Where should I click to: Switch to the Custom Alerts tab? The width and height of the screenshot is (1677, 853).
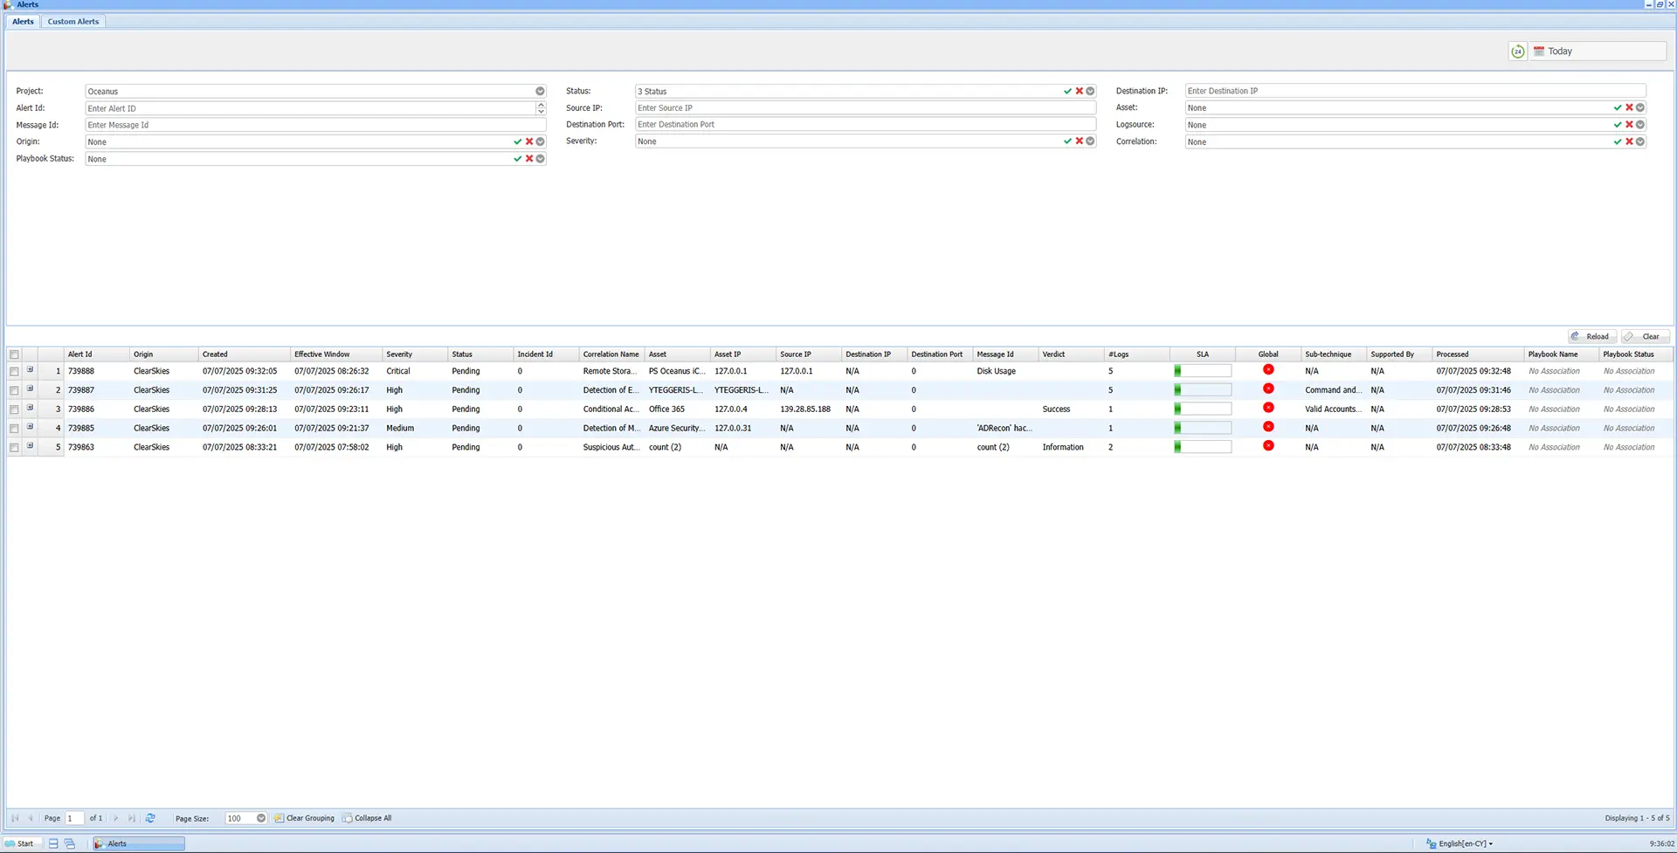point(72,21)
